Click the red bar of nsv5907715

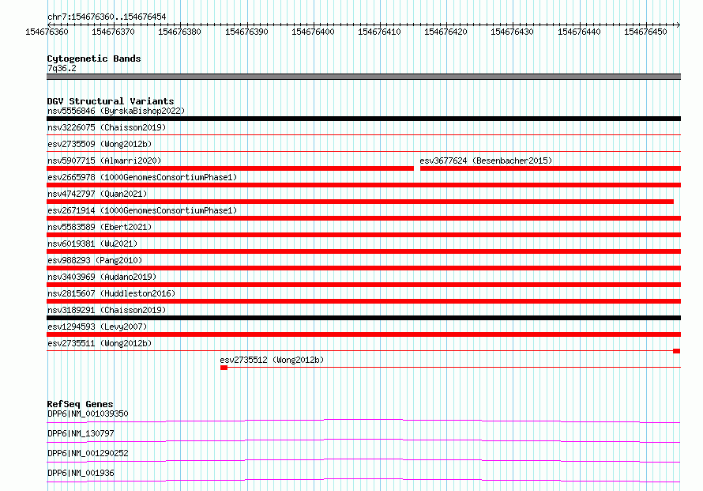(x=230, y=168)
